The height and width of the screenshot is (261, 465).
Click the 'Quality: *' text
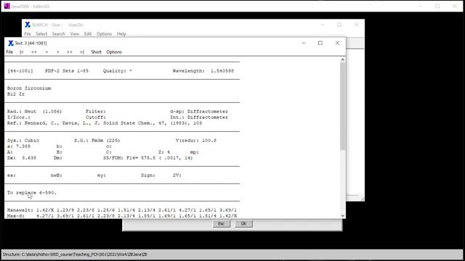pyautogui.click(x=118, y=71)
